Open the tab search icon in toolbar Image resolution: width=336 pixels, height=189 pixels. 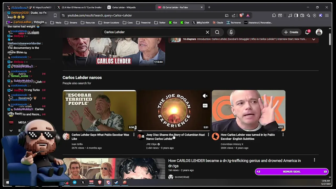point(280,15)
